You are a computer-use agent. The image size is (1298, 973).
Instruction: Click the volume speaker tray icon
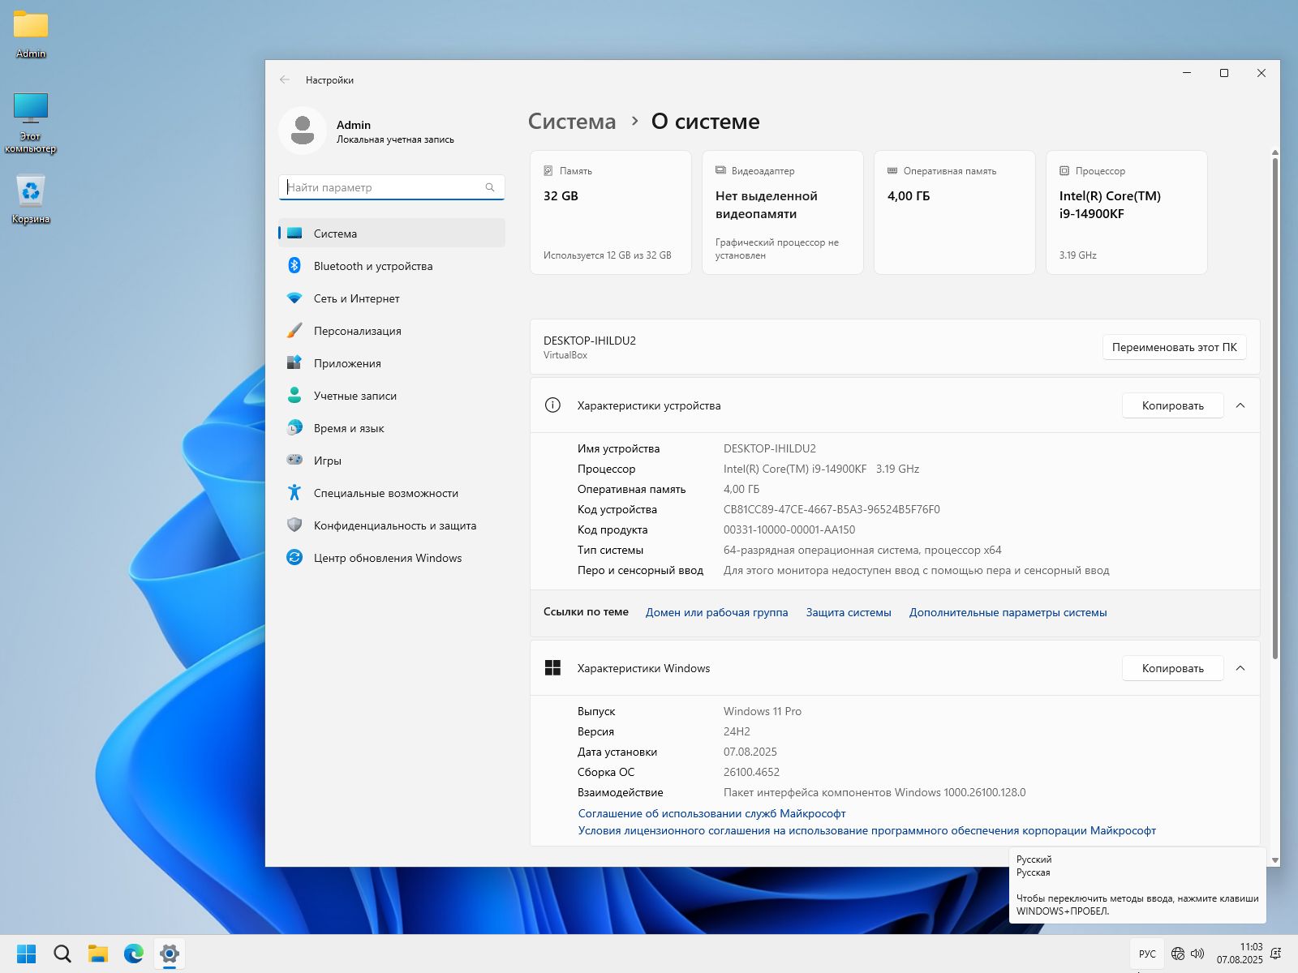(x=1197, y=954)
